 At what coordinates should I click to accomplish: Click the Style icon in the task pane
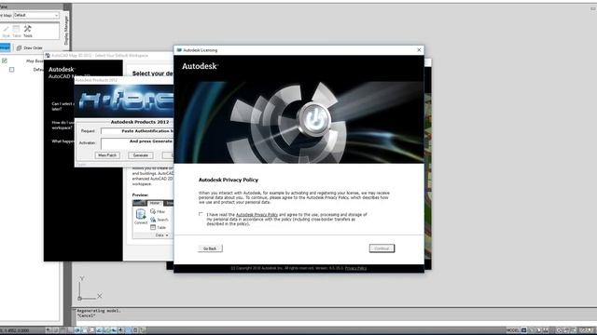click(x=6, y=31)
